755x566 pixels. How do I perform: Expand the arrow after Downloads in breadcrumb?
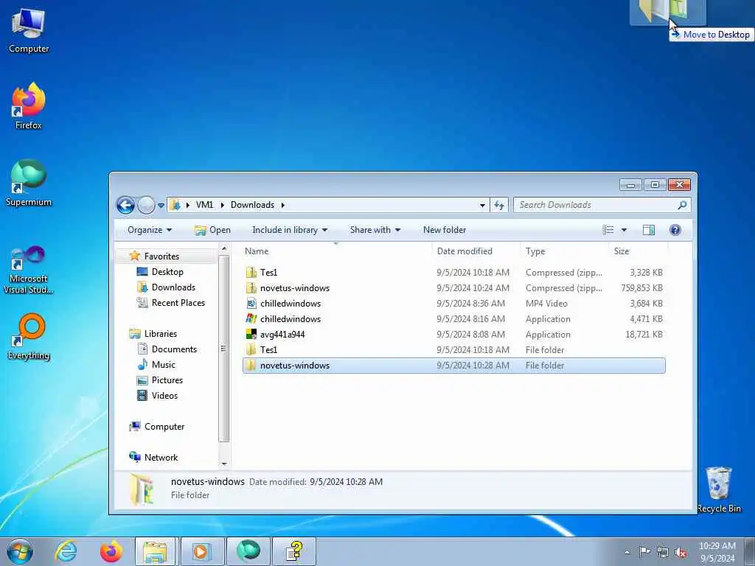(x=283, y=205)
